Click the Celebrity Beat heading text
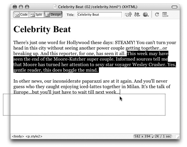Viewport: 187px width, 147px height. coord(42,29)
